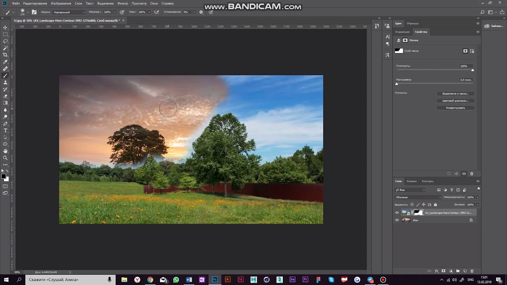Switch to the Каналы tab

[x=412, y=181]
